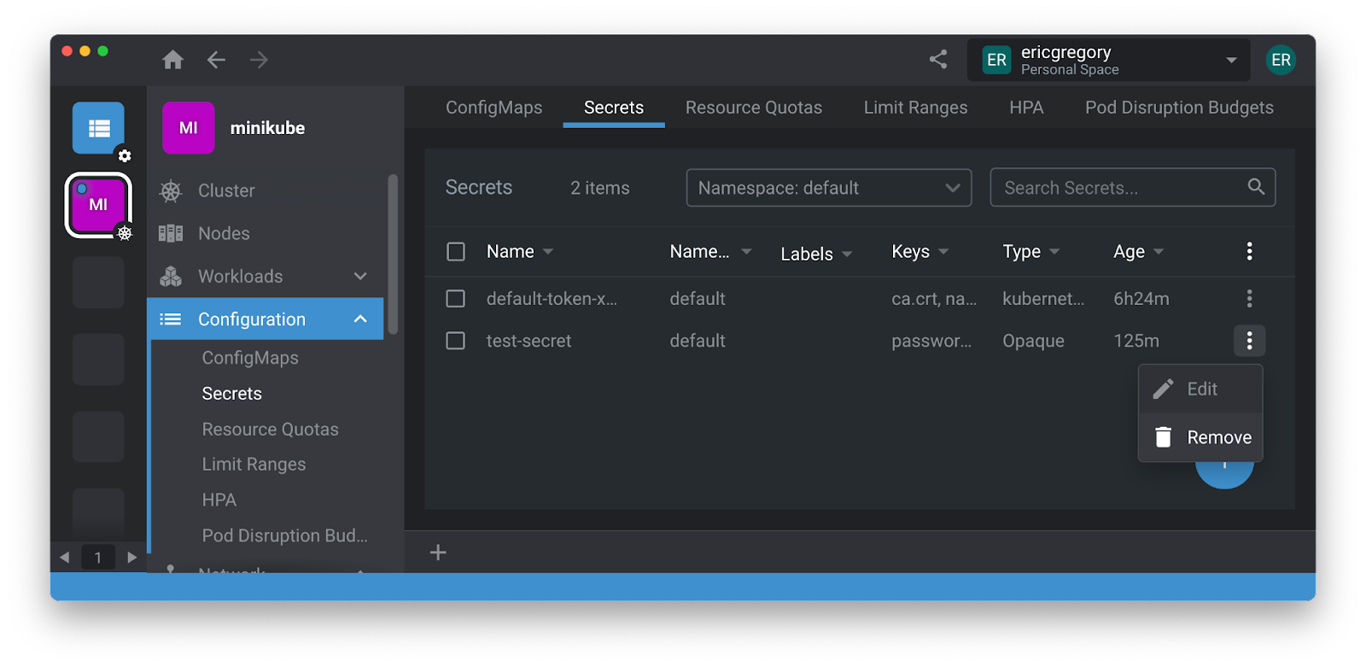The height and width of the screenshot is (667, 1366).
Task: Tick the select-all checkbox in table header
Action: click(x=456, y=252)
